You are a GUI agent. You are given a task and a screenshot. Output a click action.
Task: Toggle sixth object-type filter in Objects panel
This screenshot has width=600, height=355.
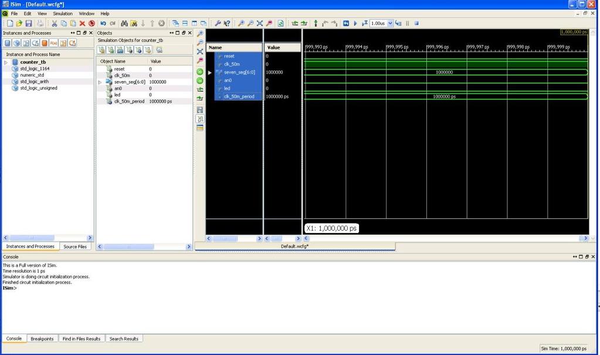point(148,50)
